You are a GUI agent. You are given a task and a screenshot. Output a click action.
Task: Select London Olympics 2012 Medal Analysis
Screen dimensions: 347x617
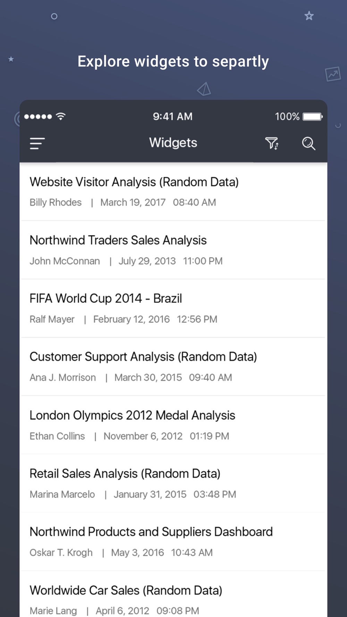pos(173,425)
